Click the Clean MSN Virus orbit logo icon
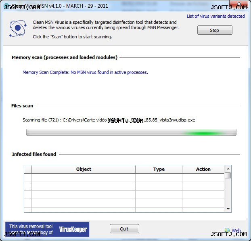Viewport: 251px width, 241px height. coord(18,28)
